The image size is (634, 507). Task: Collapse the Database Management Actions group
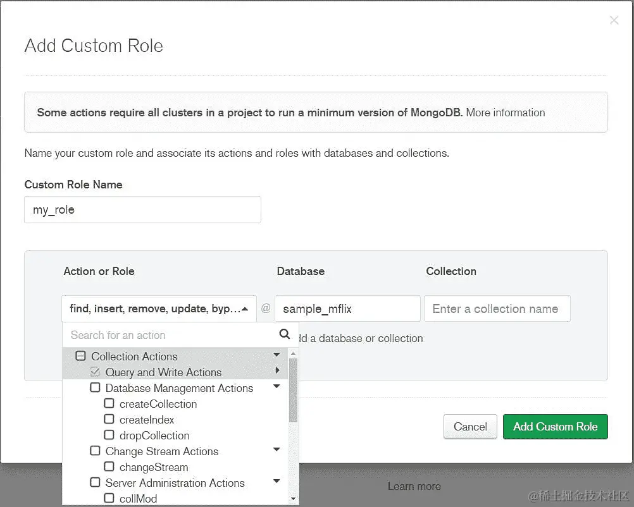(277, 388)
